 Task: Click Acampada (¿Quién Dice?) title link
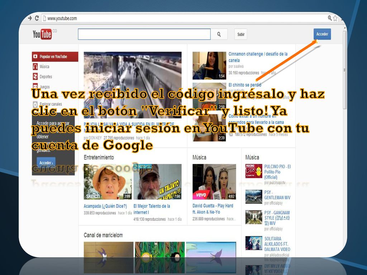[105, 206]
